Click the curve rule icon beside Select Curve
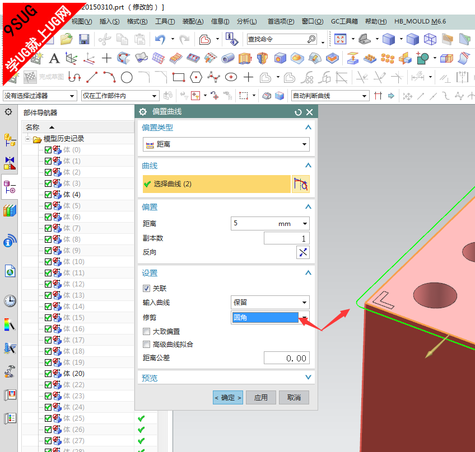 point(300,184)
